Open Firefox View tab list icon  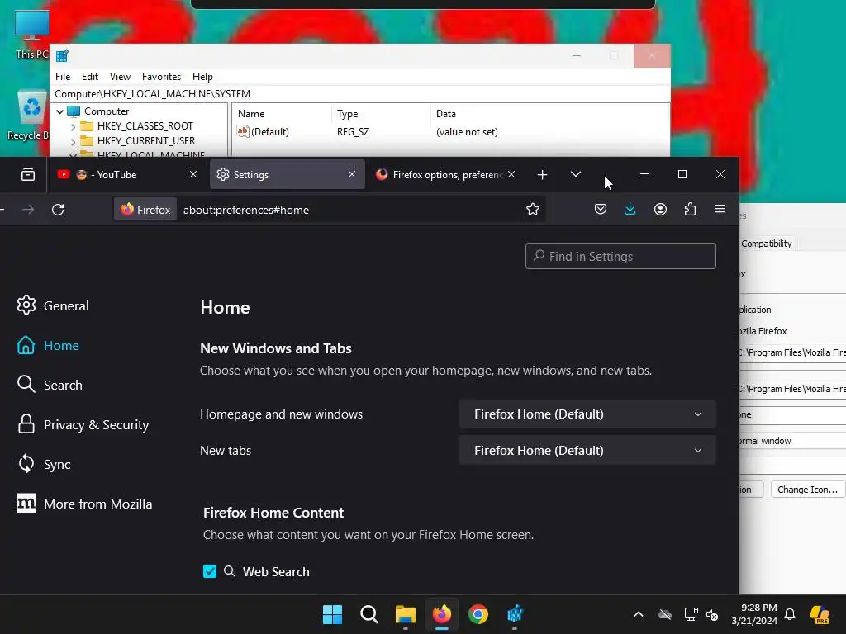click(28, 174)
